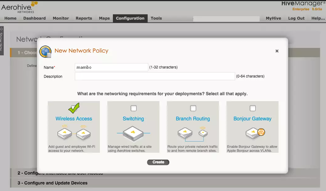Viewport: 326px width, 191px height.
Task: Expand section 2 Configure Interfaces and User Access
Action: [x=165, y=173]
